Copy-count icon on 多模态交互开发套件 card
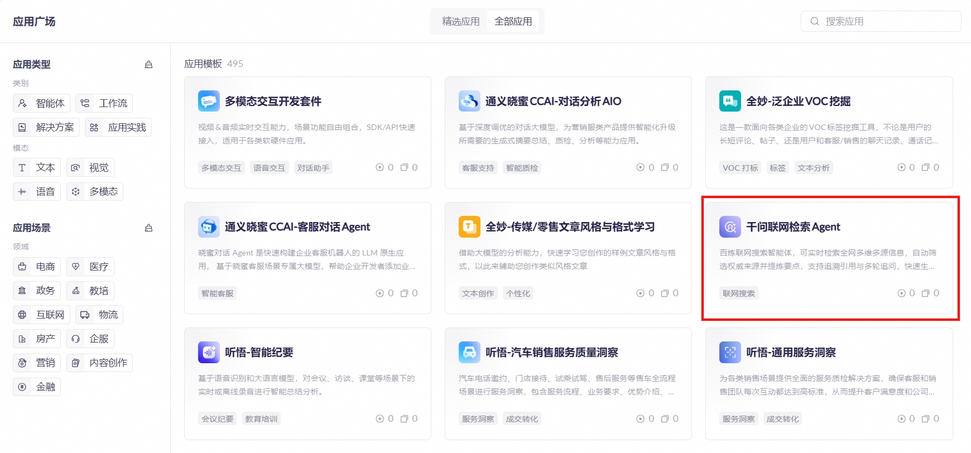This screenshot has height=453, width=971. [404, 167]
